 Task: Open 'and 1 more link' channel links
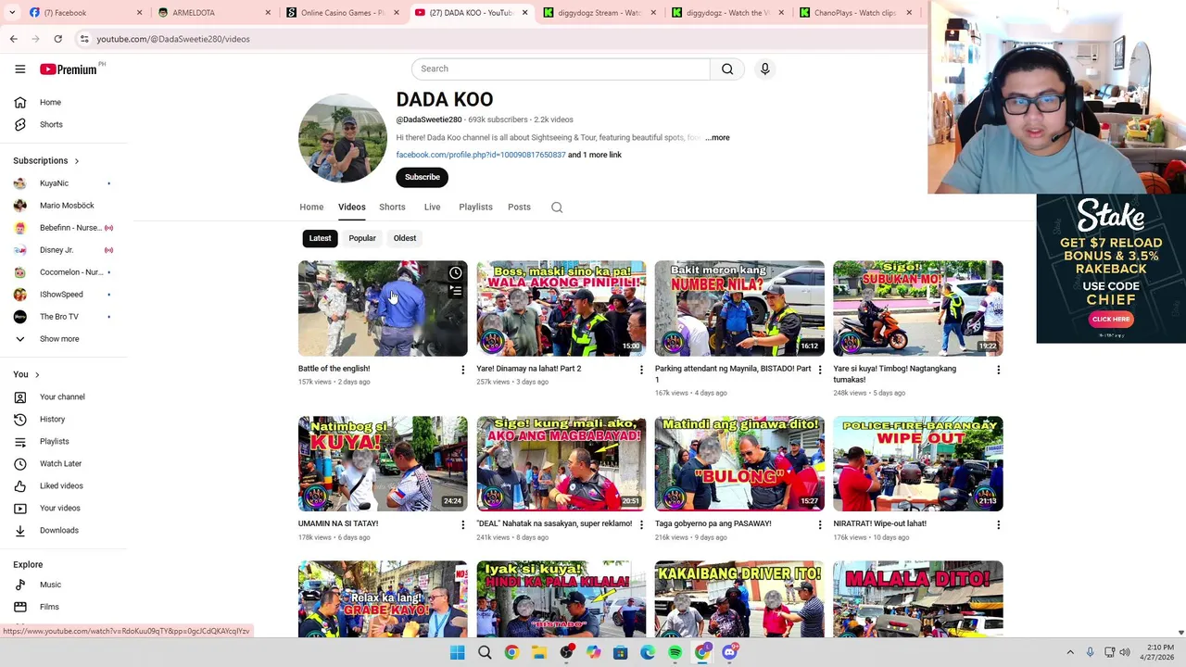pos(595,155)
